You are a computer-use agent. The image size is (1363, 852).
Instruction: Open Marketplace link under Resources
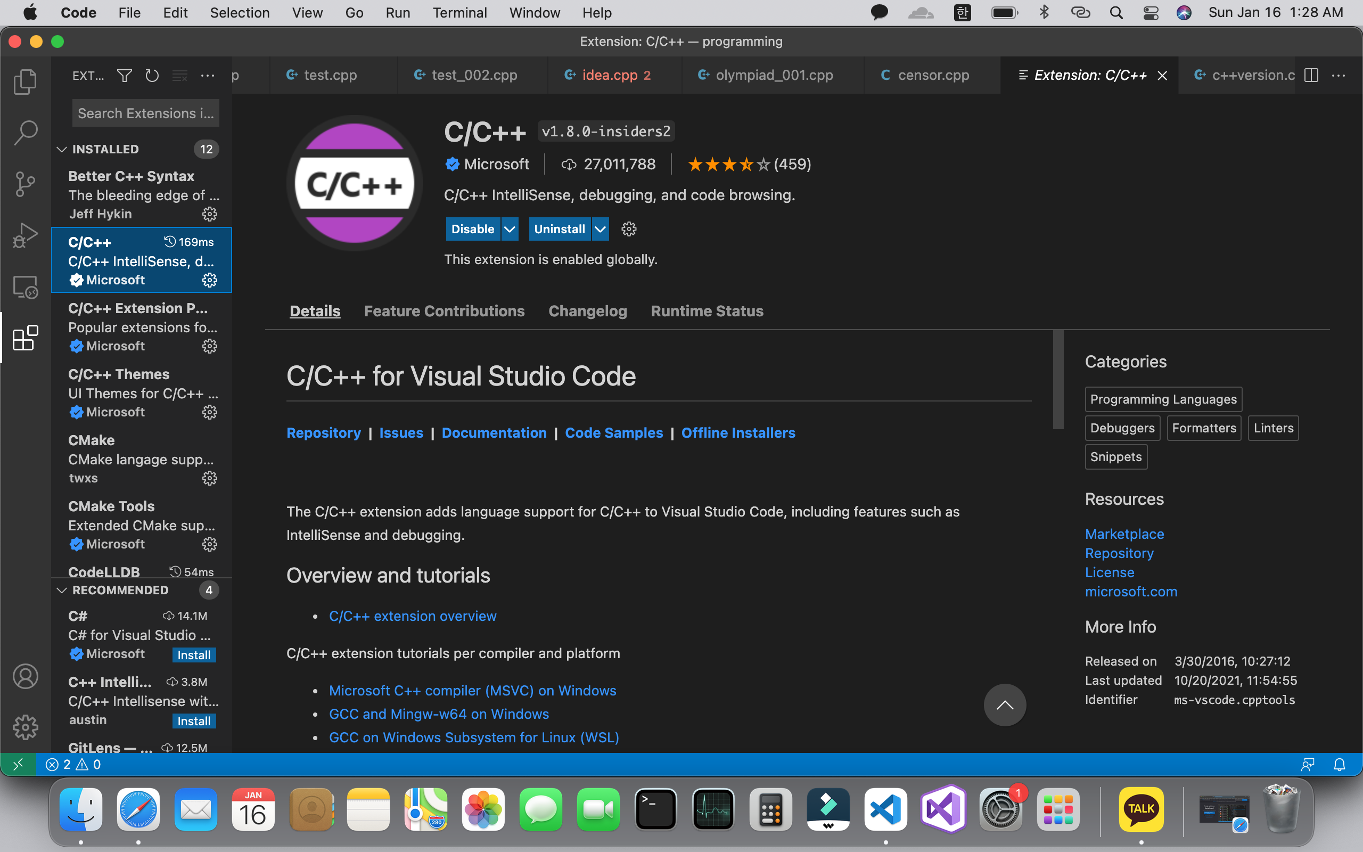coord(1124,534)
